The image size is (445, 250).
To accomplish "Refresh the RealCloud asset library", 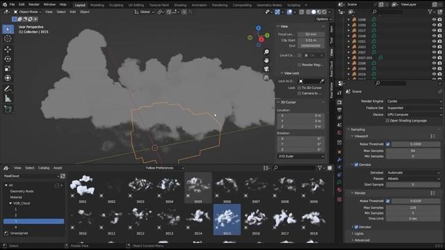I will (x=63, y=176).
